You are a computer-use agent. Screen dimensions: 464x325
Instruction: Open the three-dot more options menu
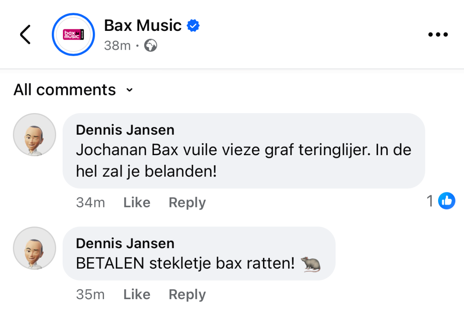pyautogui.click(x=438, y=34)
